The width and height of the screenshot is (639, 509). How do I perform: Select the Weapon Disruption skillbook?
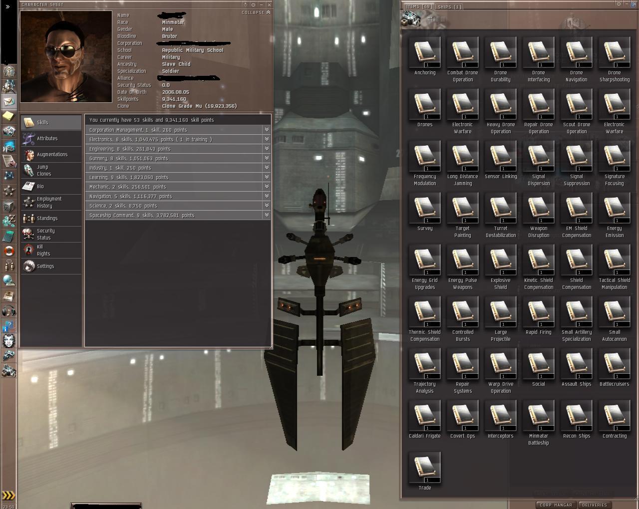[x=539, y=216]
